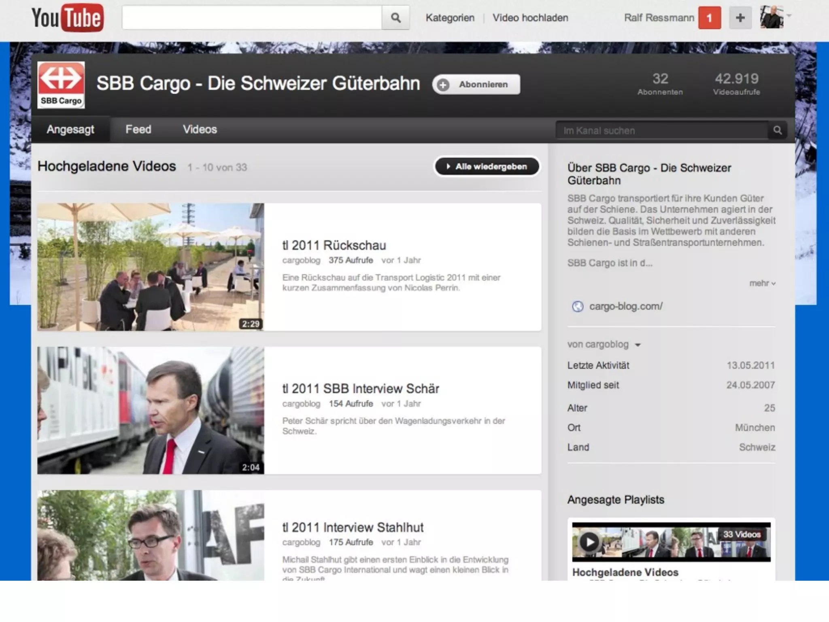Switch to the Feed tab
Image resolution: width=829 pixels, height=622 pixels.
[x=138, y=130]
